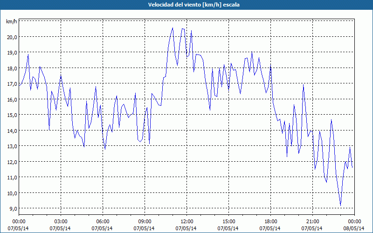The width and height of the screenshot is (373, 233).
Task: Click the 09:00 time axis label
Action: click(x=145, y=222)
